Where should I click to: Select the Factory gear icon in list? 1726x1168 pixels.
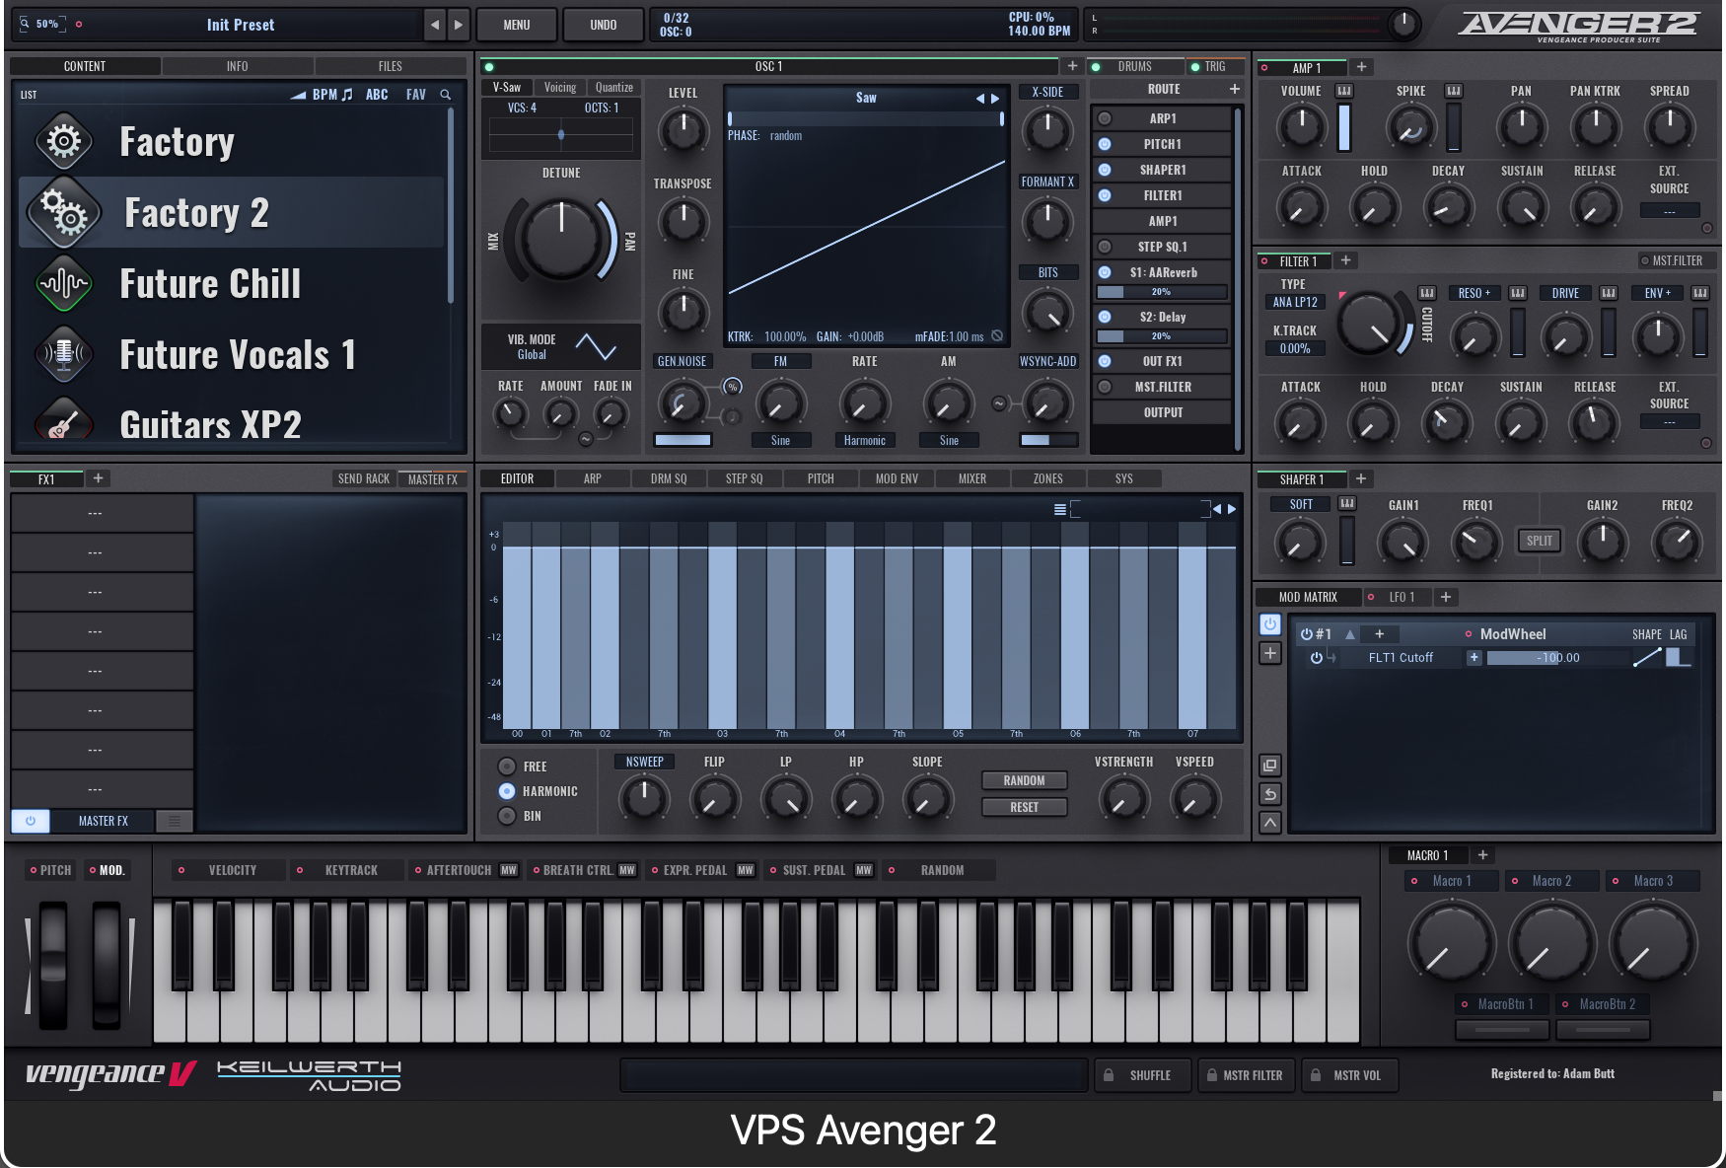(x=64, y=142)
